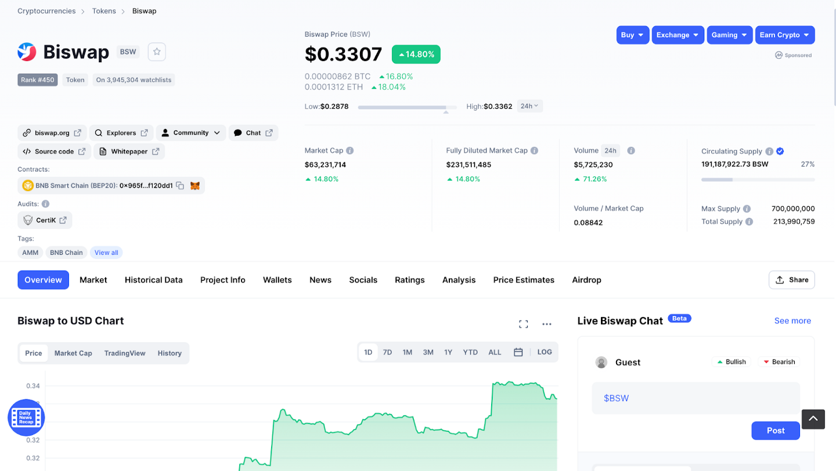Open the chart in fullscreen mode
The height and width of the screenshot is (471, 836).
(x=524, y=324)
